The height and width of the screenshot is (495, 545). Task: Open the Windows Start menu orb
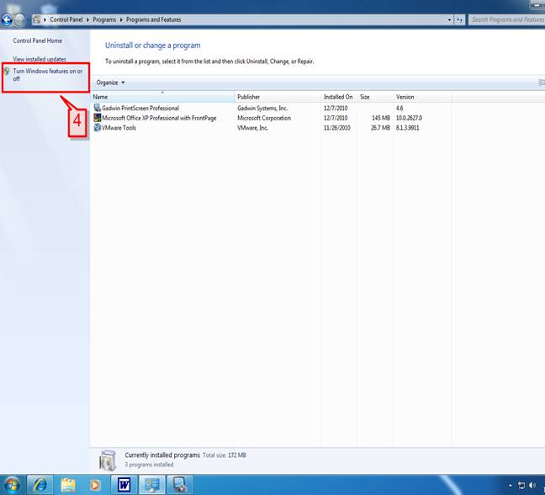pyautogui.click(x=12, y=485)
